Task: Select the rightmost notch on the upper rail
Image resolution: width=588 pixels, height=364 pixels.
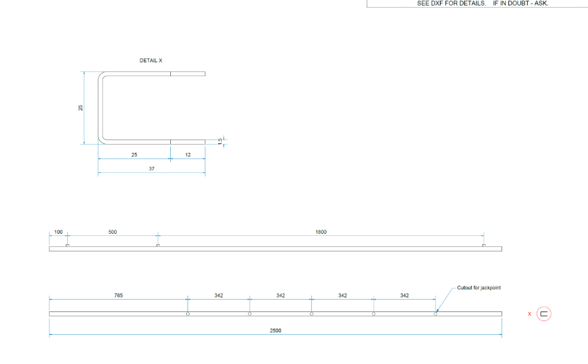Action: (x=483, y=245)
